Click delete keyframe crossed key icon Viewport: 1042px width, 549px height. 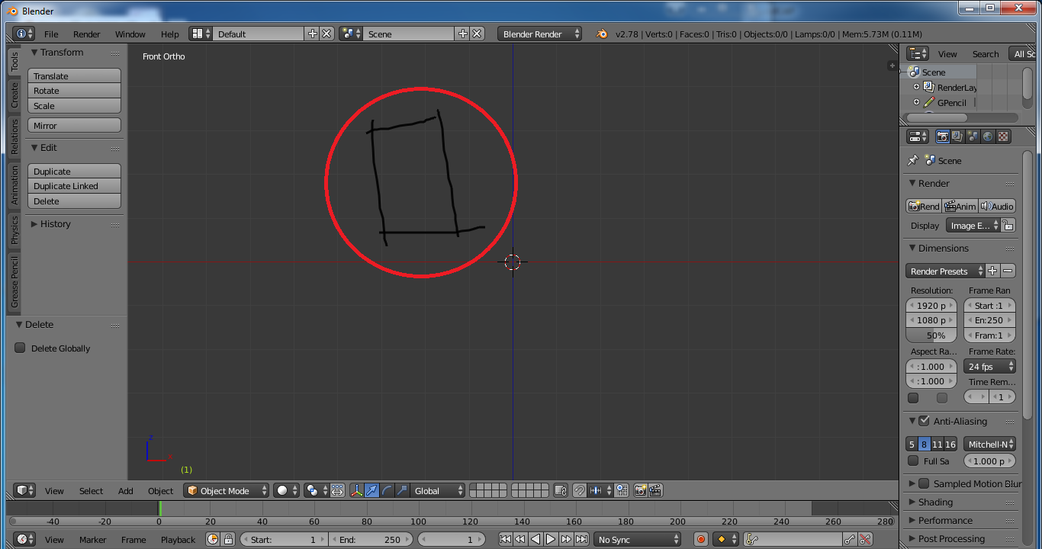(x=865, y=539)
